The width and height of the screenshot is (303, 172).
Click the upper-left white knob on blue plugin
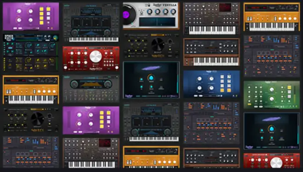[199, 79]
